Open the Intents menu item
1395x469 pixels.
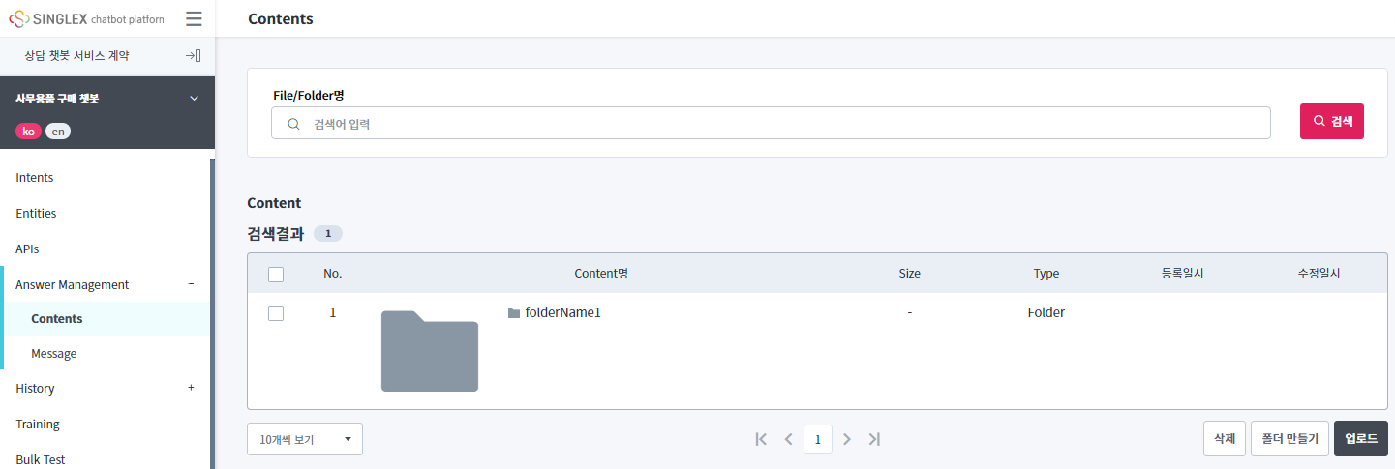[x=35, y=178]
